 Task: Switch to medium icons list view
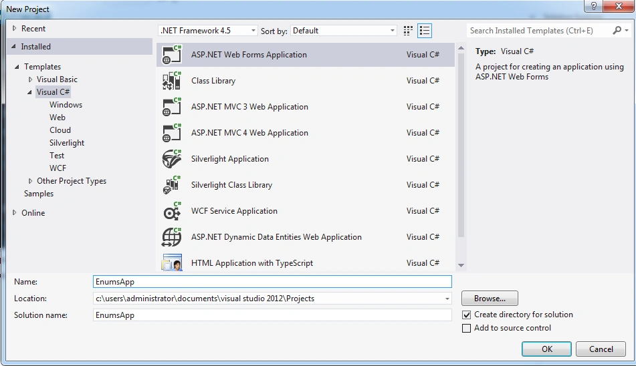(x=425, y=31)
